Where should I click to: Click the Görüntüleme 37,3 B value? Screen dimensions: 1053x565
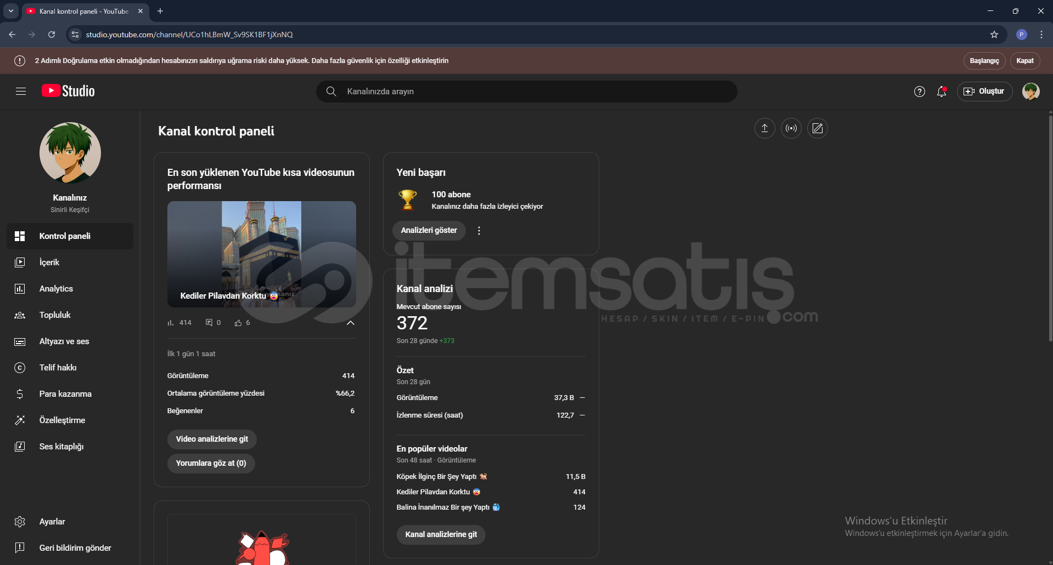click(x=564, y=398)
